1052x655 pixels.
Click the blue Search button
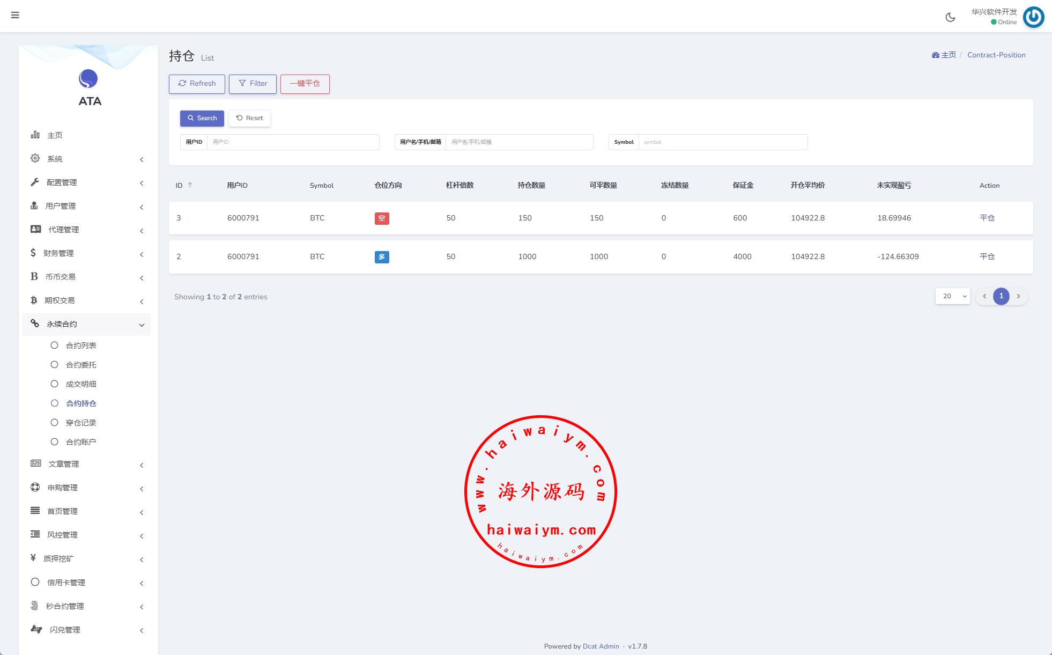pyautogui.click(x=202, y=118)
